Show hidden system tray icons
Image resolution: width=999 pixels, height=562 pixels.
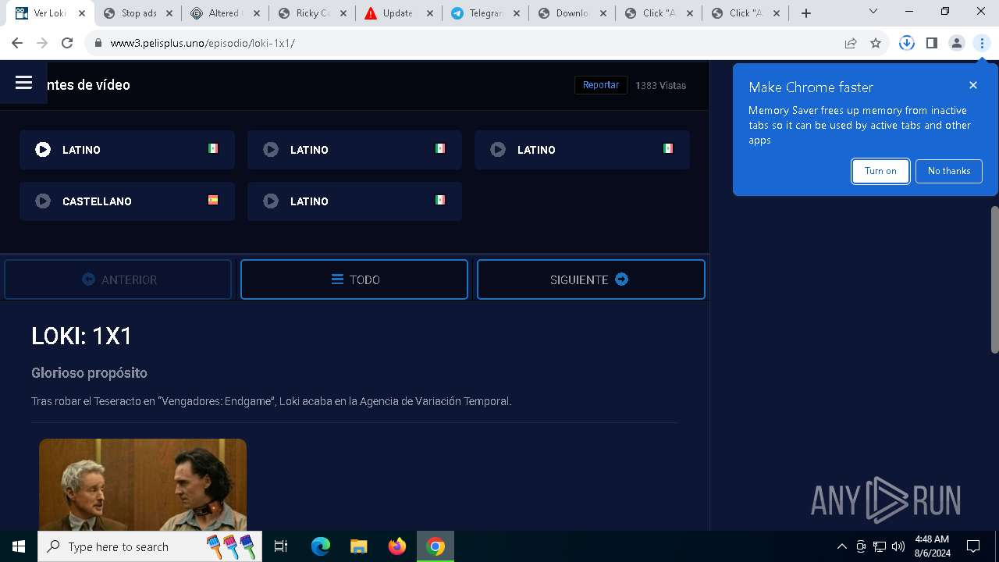coord(841,546)
